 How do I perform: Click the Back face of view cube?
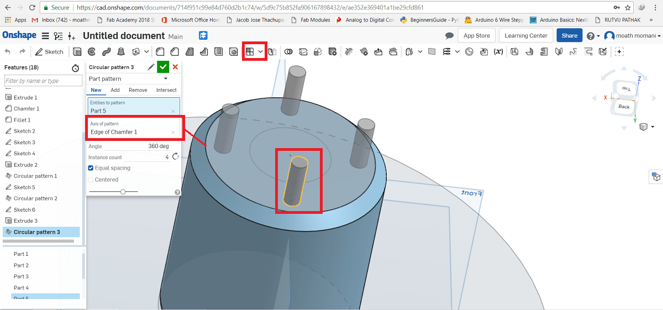tap(624, 106)
